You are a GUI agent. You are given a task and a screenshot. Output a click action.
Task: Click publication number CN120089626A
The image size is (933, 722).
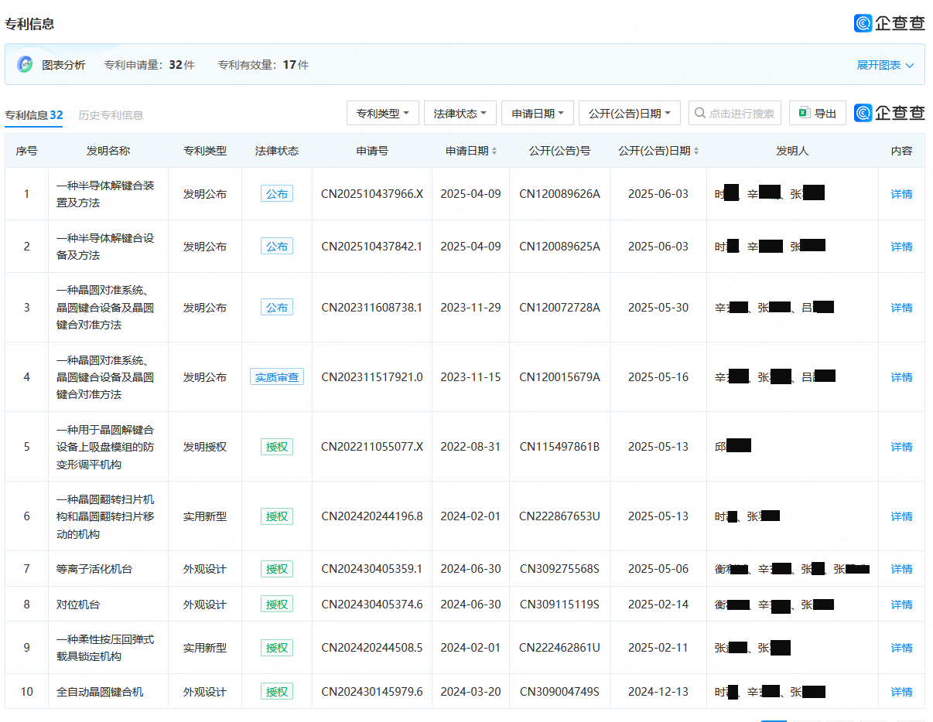(x=559, y=194)
